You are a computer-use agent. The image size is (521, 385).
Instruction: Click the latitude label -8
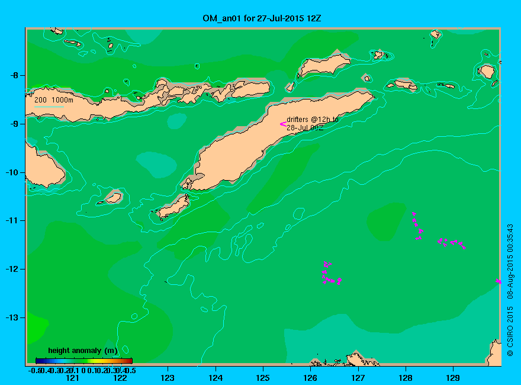14,75
